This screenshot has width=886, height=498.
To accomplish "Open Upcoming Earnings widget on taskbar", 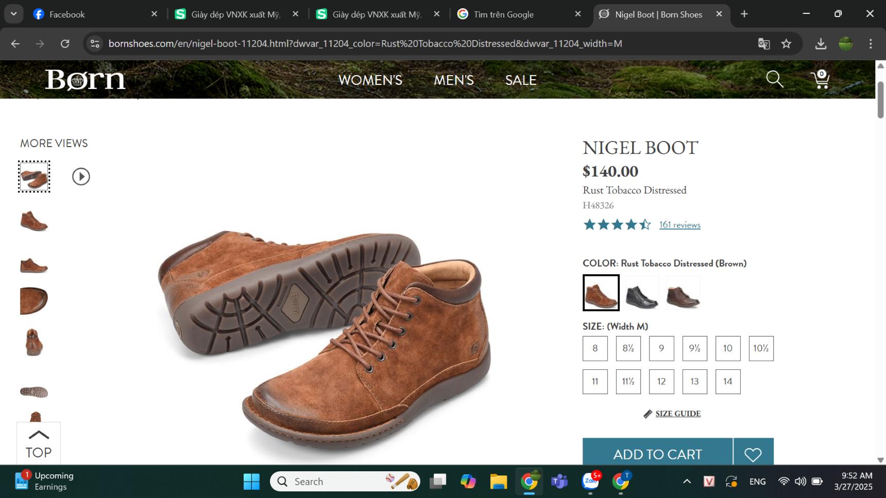I will point(44,482).
